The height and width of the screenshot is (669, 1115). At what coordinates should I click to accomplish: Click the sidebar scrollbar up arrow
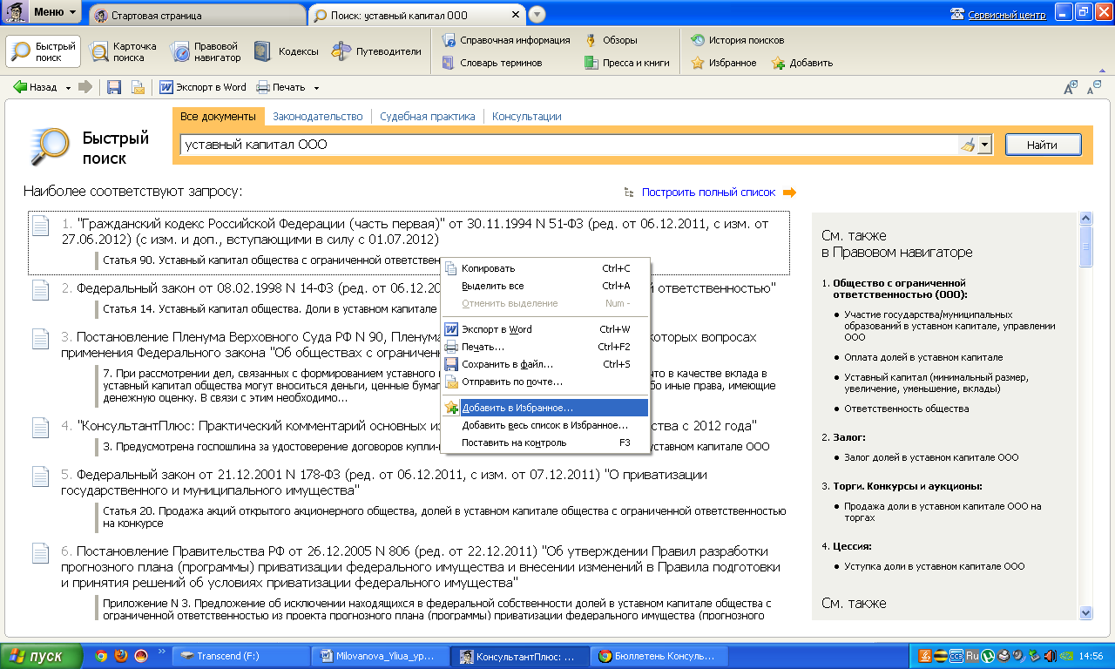point(1085,219)
